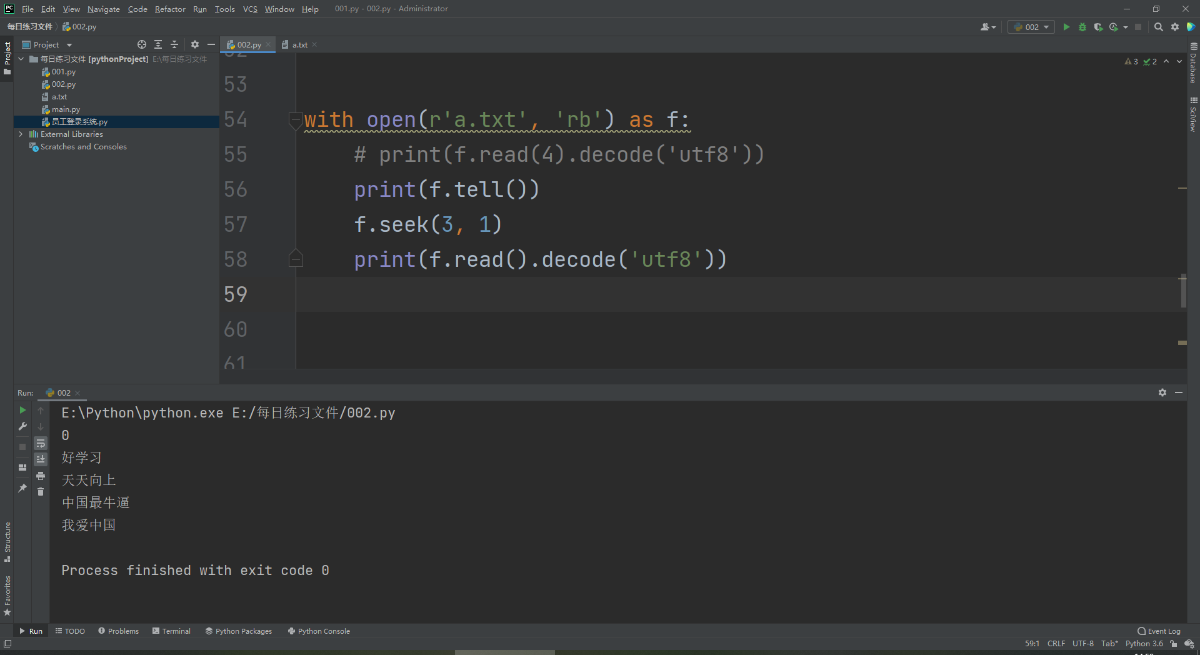Click the down arrow in the Run panel toolbar
The image size is (1200, 655).
(x=41, y=426)
